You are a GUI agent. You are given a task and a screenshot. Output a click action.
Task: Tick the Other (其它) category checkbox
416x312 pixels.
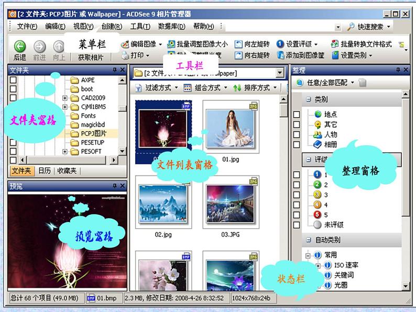click(297, 124)
